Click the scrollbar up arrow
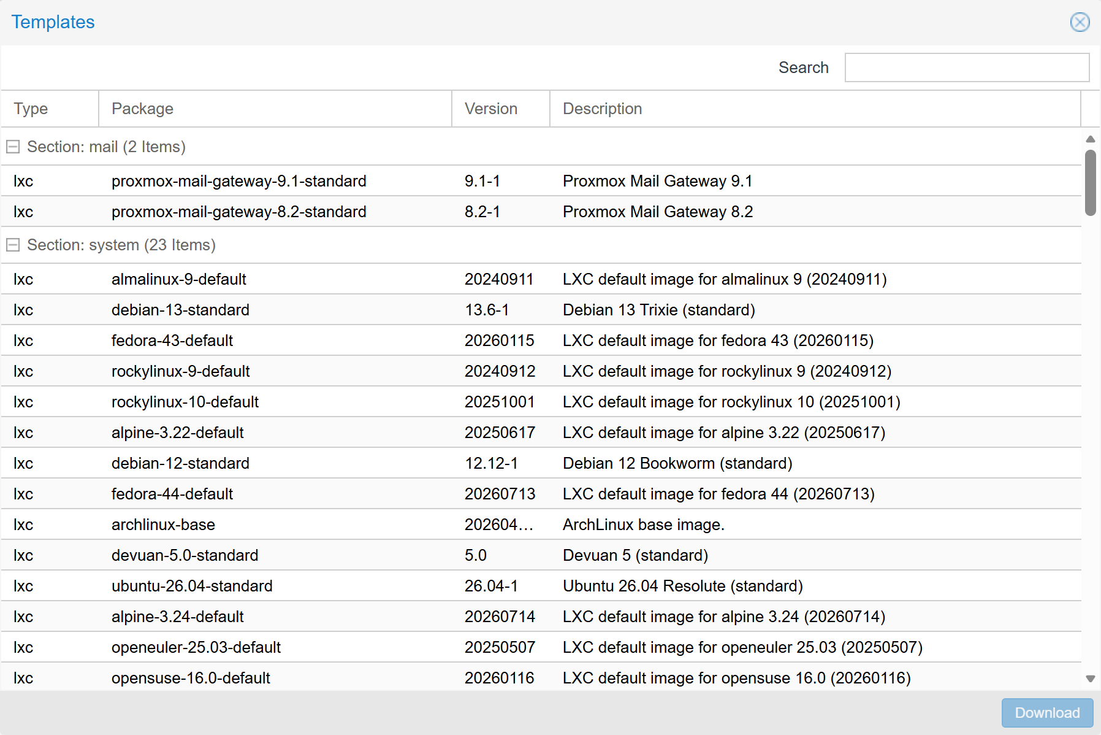 [1090, 139]
